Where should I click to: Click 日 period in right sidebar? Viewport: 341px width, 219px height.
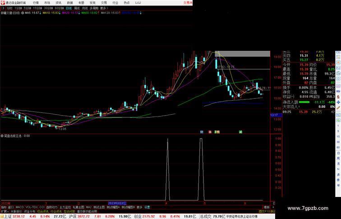[x=338, y=153]
